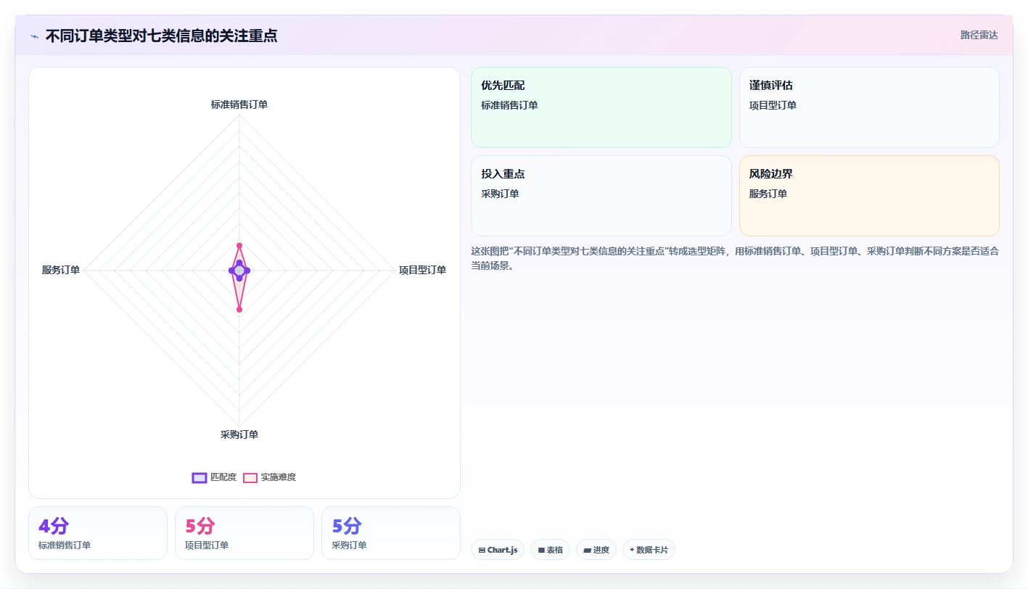Click the 服务订单 radar axis label

pos(61,270)
